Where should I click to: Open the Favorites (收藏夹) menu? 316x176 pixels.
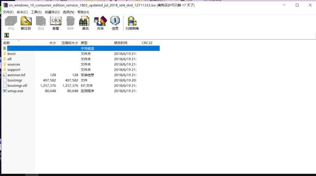point(52,12)
